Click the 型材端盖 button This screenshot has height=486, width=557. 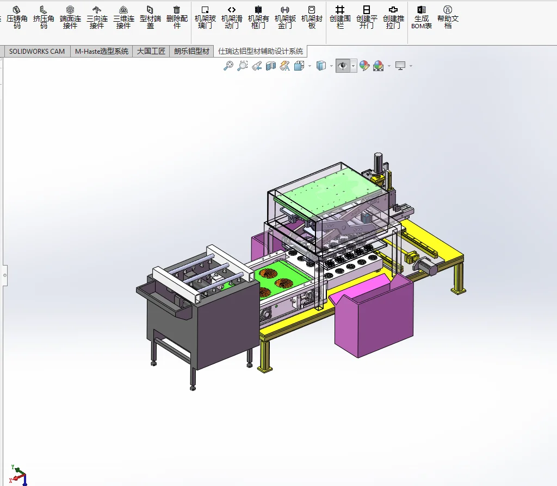pos(150,17)
